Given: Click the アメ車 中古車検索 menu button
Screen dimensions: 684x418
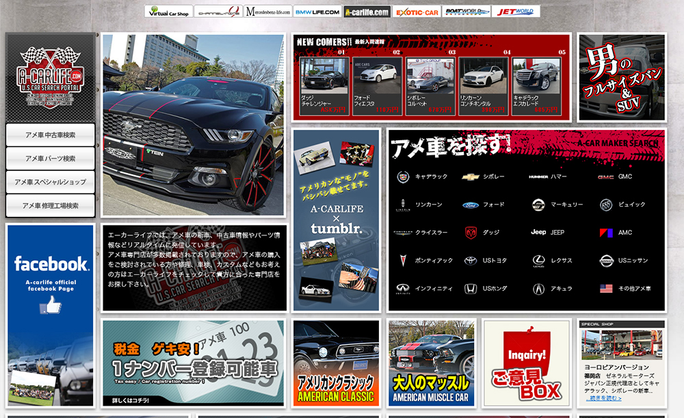Looking at the screenshot, I should pyautogui.click(x=50, y=135).
